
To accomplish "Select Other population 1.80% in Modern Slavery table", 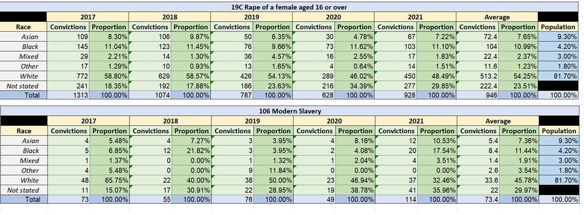I will [558, 170].
